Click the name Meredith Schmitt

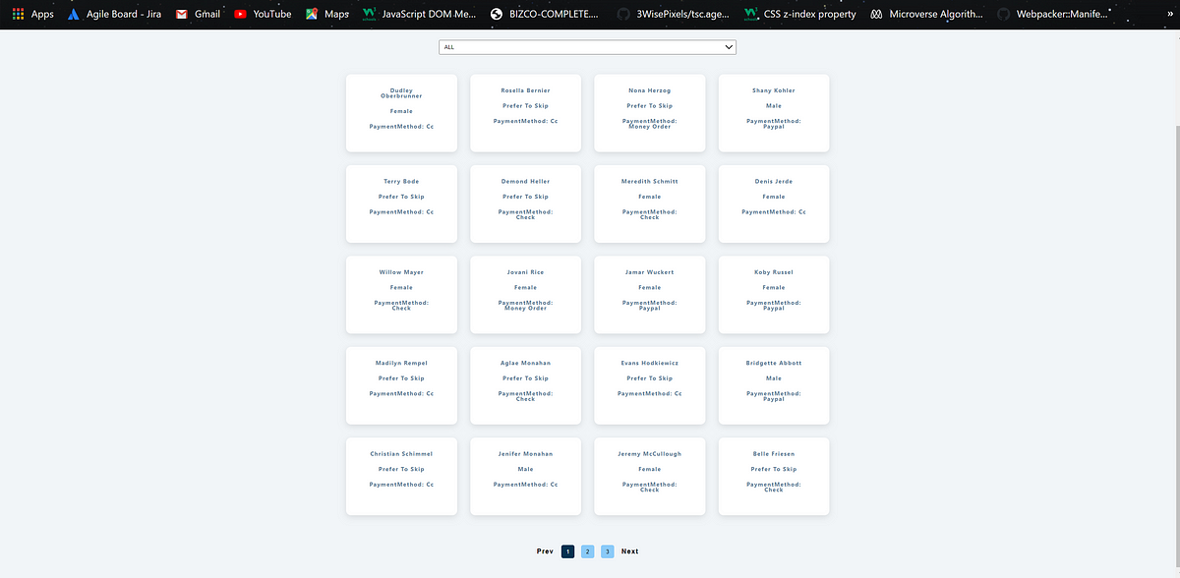click(x=650, y=182)
